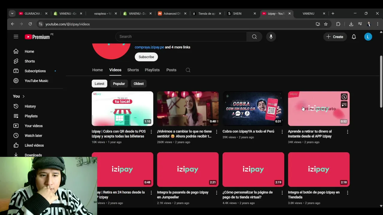Subscribe to izipay channel
This screenshot has height=215, width=383.
(x=146, y=57)
